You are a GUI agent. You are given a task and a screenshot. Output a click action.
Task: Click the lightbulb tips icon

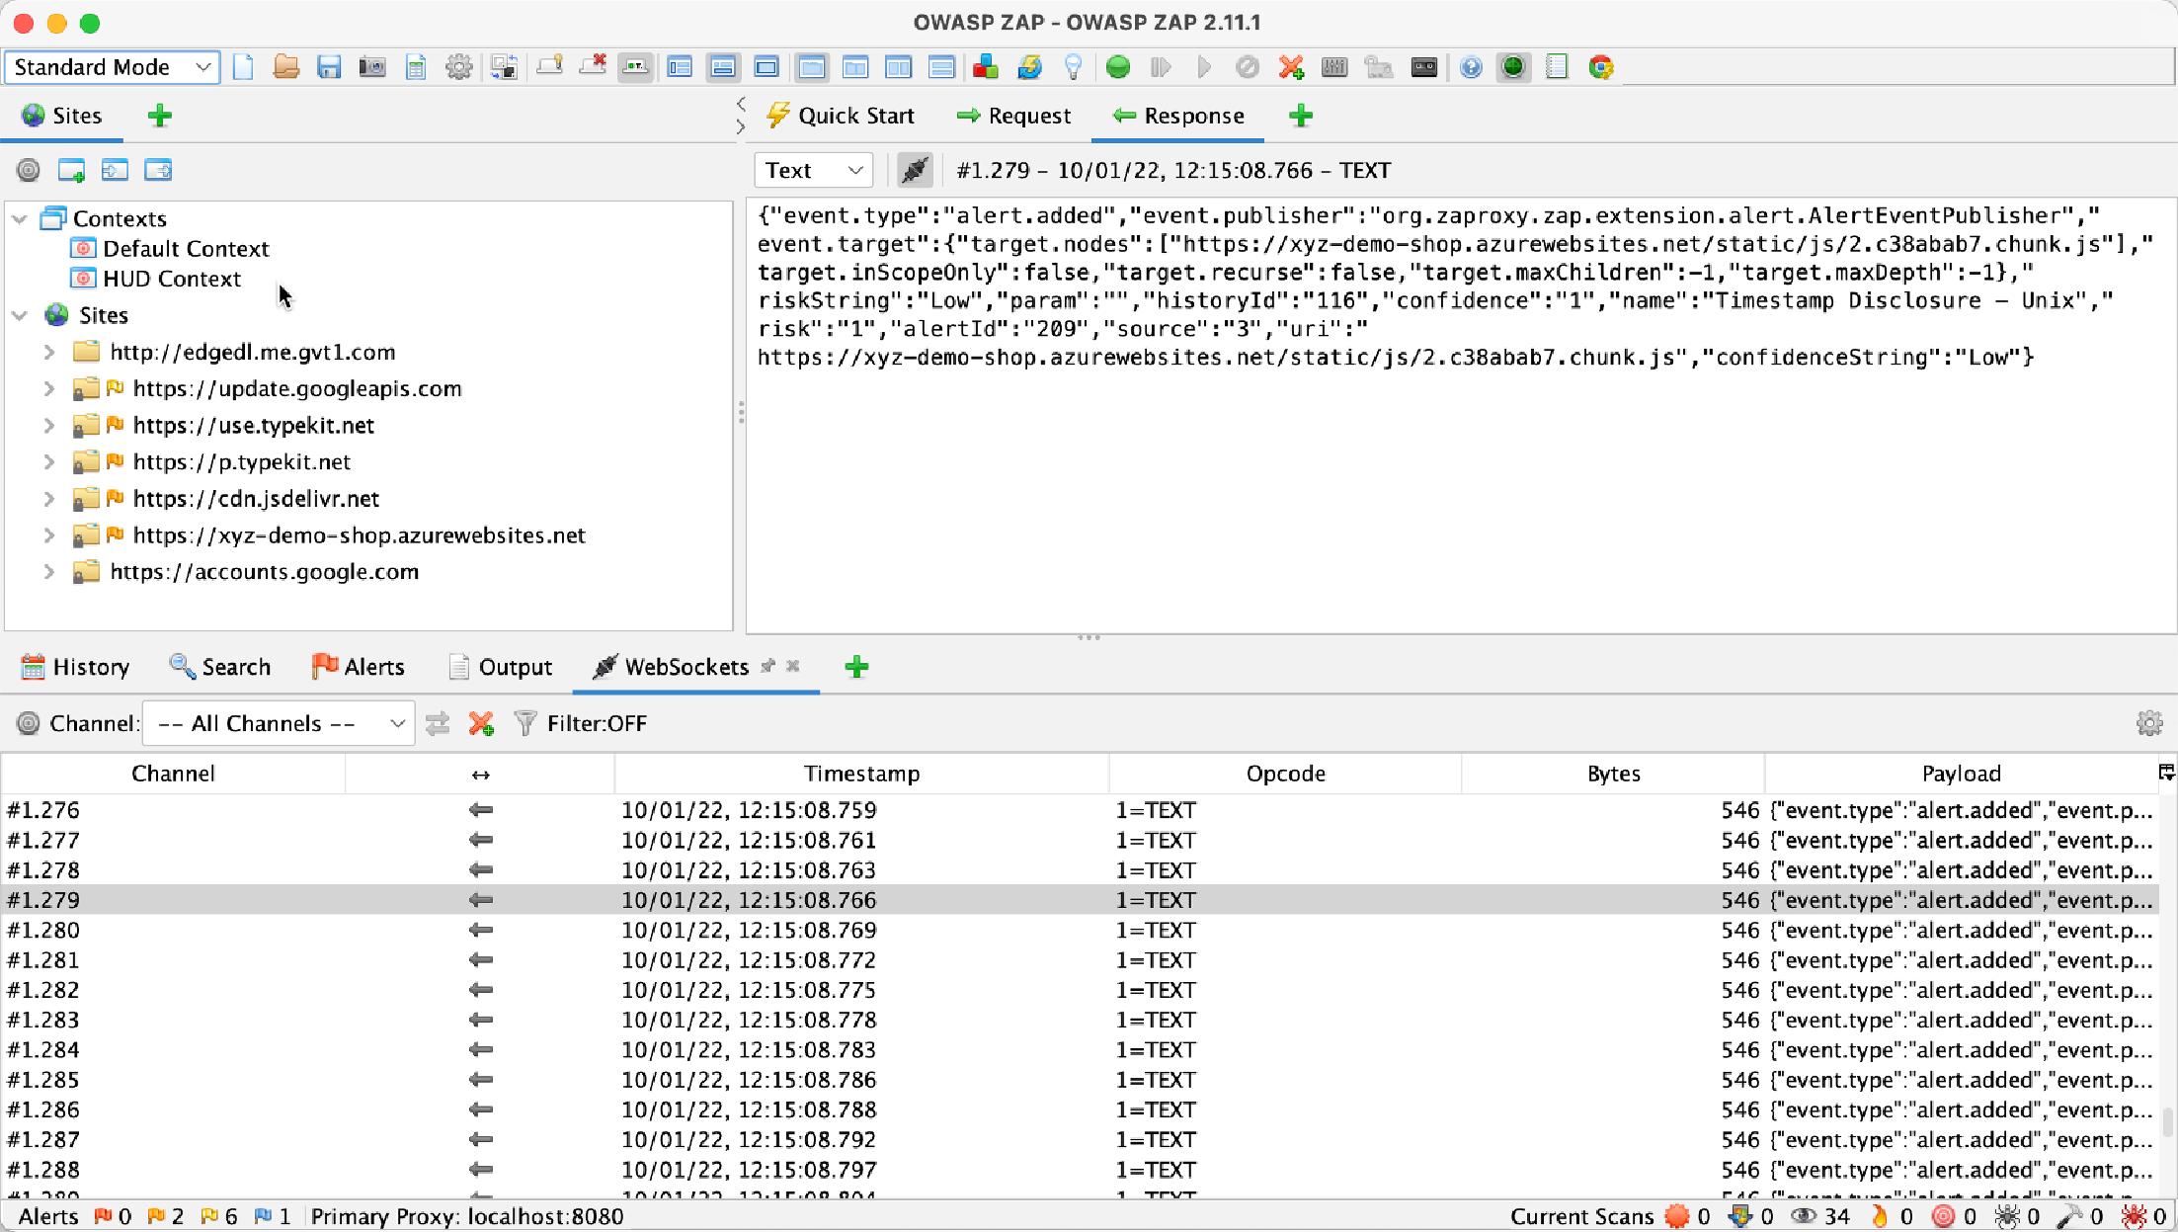tap(1074, 67)
